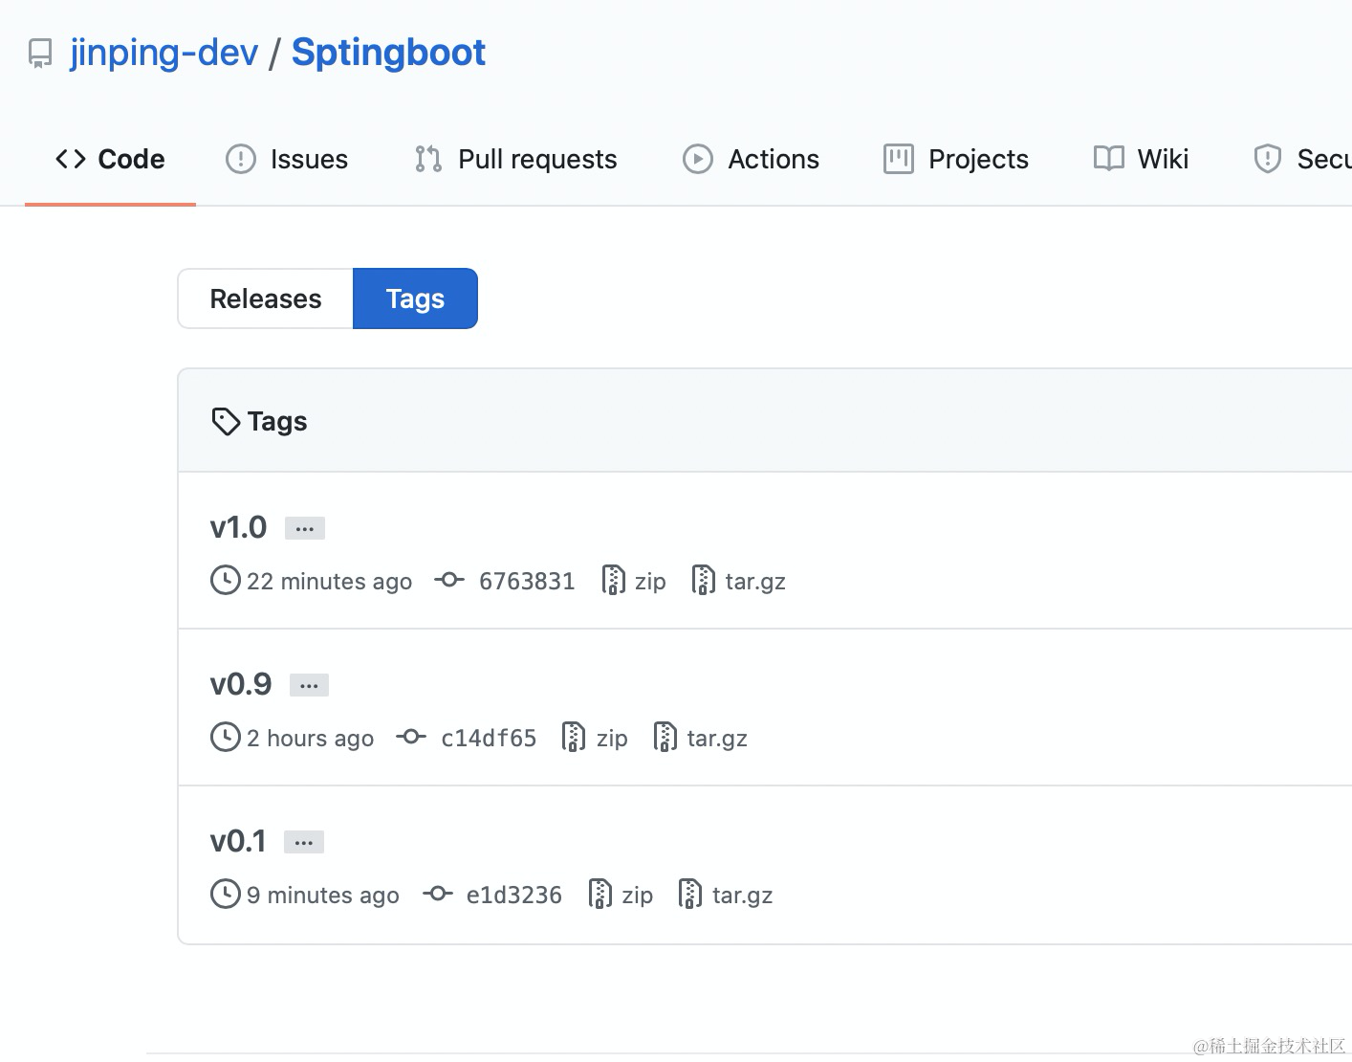1352x1062 pixels.
Task: Click the 22 minutes ago timestamp
Action: [x=330, y=582]
